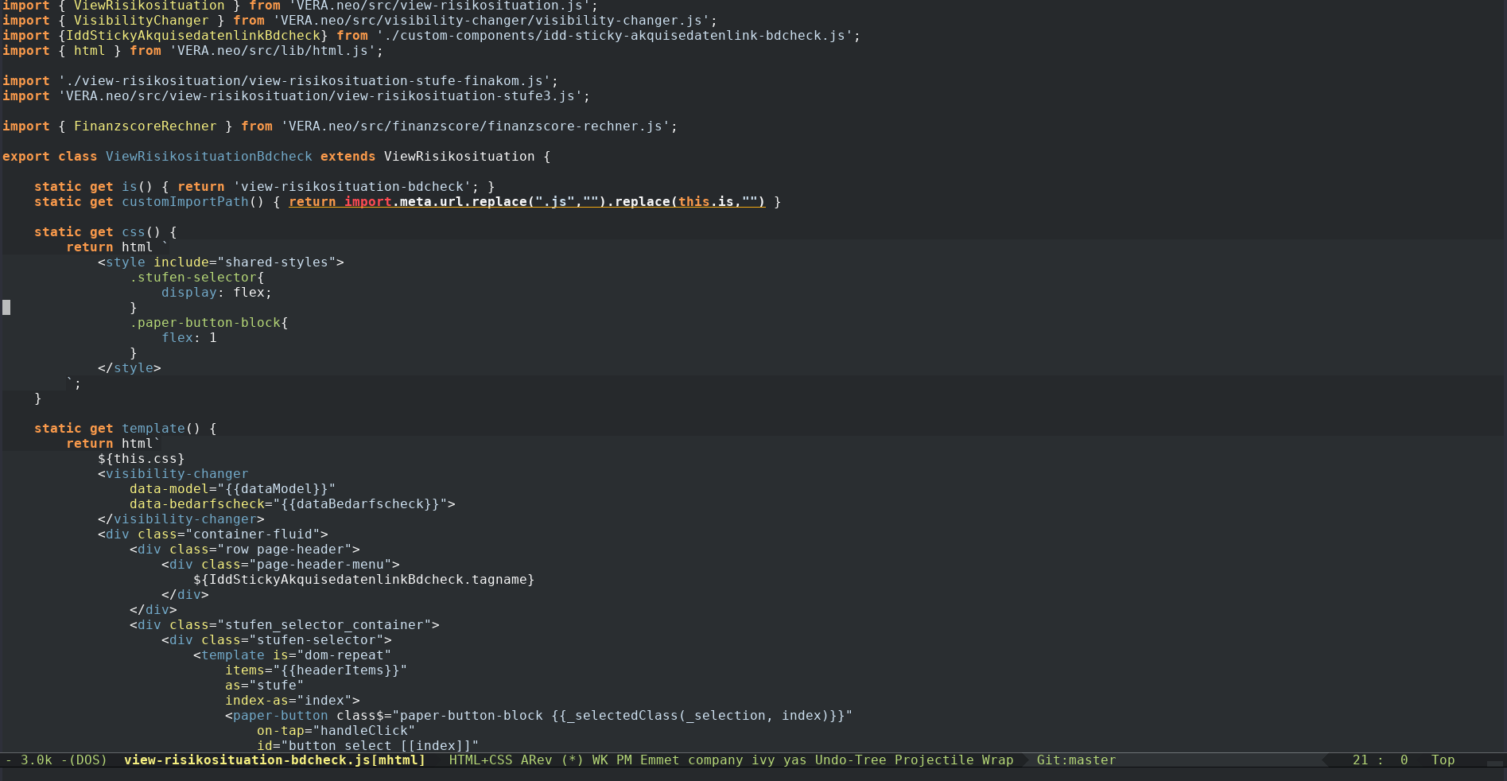Viewport: 1507px width, 781px height.
Task: Click the line number 21 in mode line
Action: (x=1360, y=760)
